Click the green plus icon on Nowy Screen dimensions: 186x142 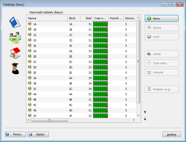coord(149,18)
